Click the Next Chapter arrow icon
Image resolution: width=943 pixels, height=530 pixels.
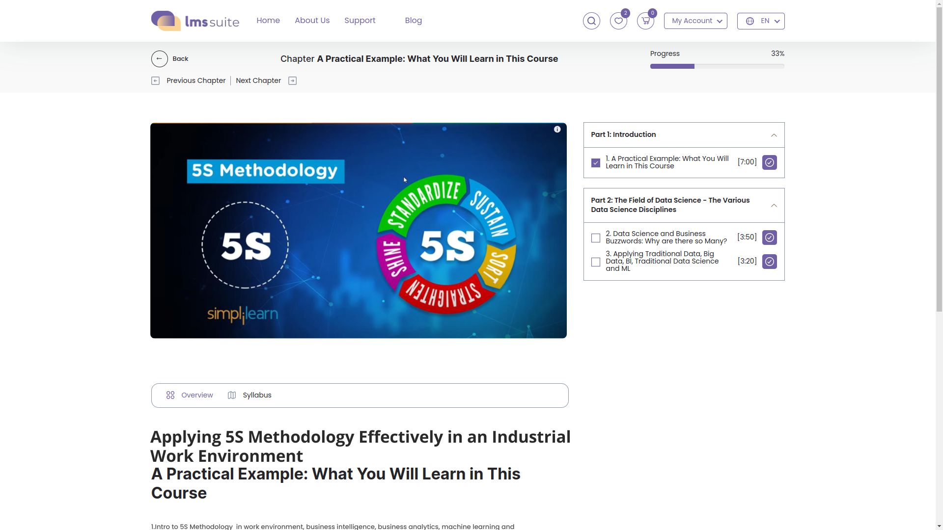point(292,81)
